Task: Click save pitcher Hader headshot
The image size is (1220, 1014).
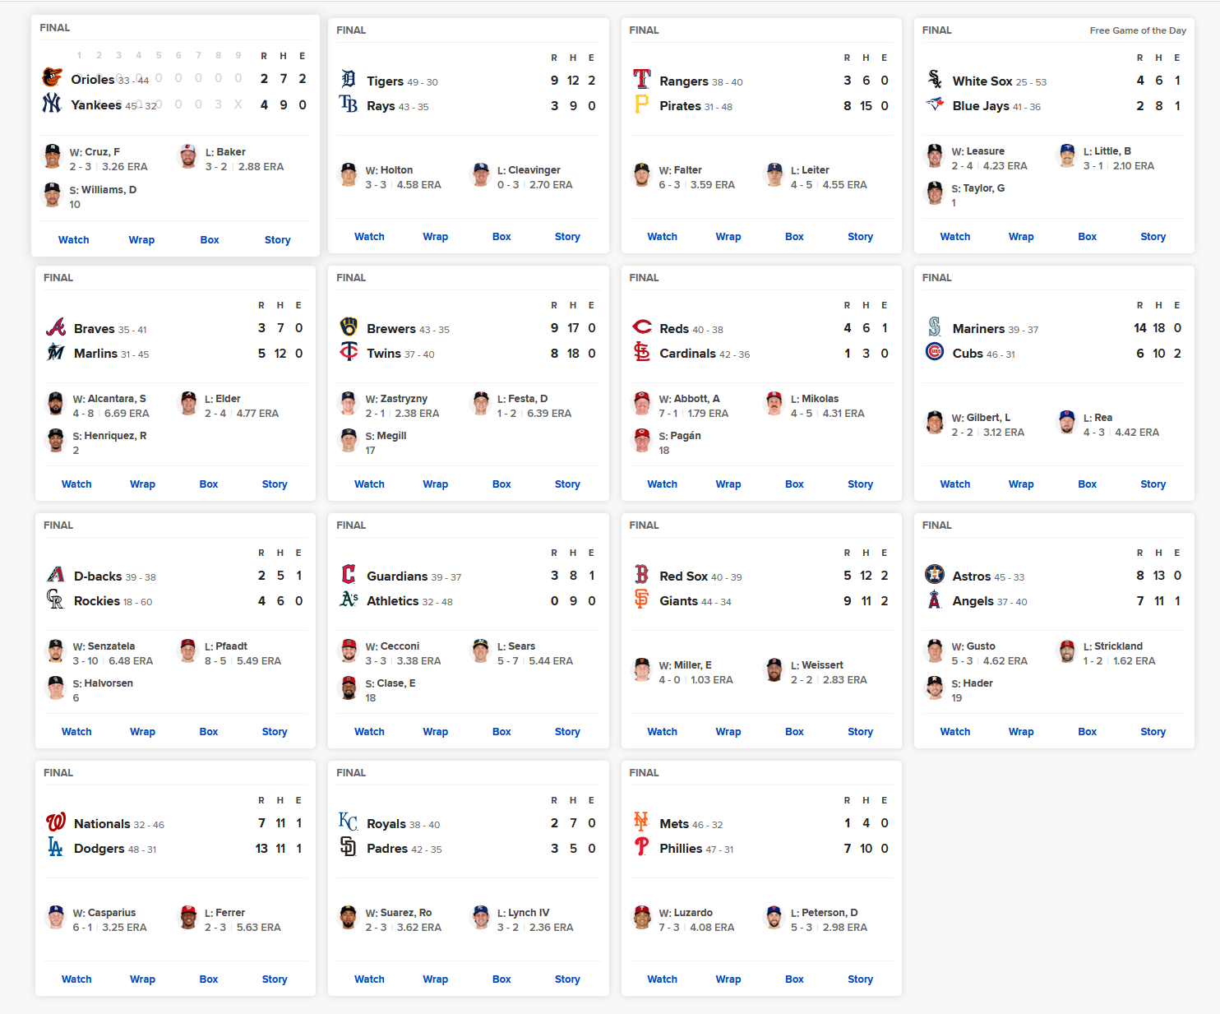Action: [x=935, y=688]
